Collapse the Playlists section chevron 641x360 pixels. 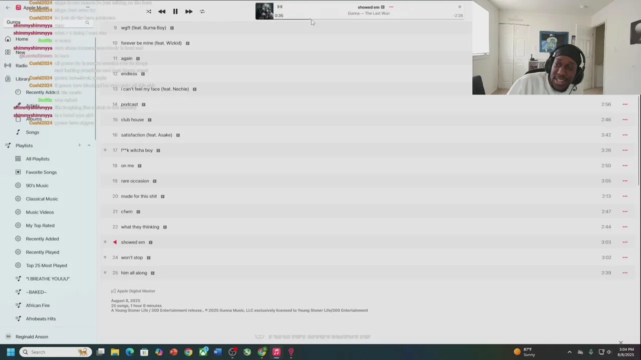tap(89, 145)
